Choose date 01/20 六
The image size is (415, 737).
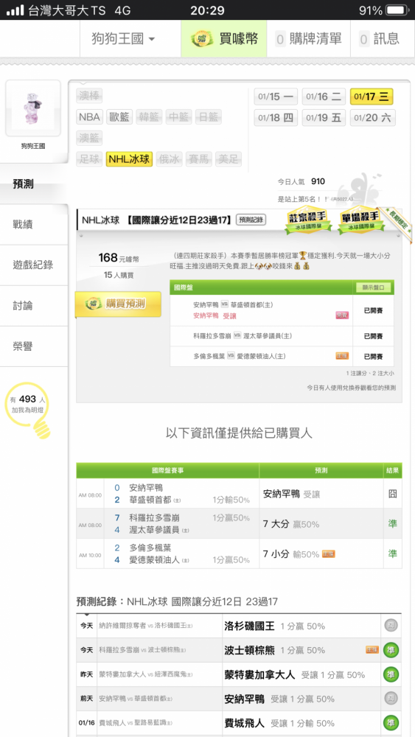pos(372,117)
